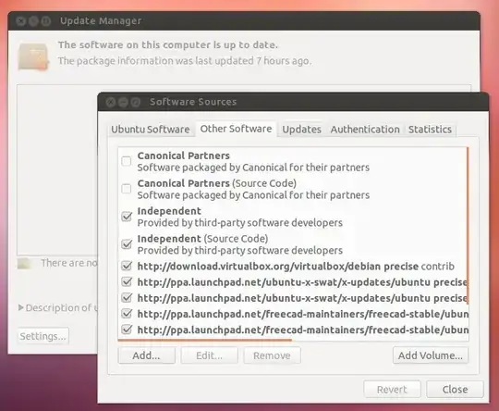
Task: Uncheck first freecad-stable PPA checkbox
Action: click(127, 314)
